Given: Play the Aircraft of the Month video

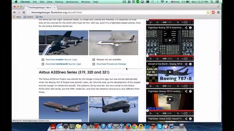Looking at the screenshot, I should (x=170, y=72).
